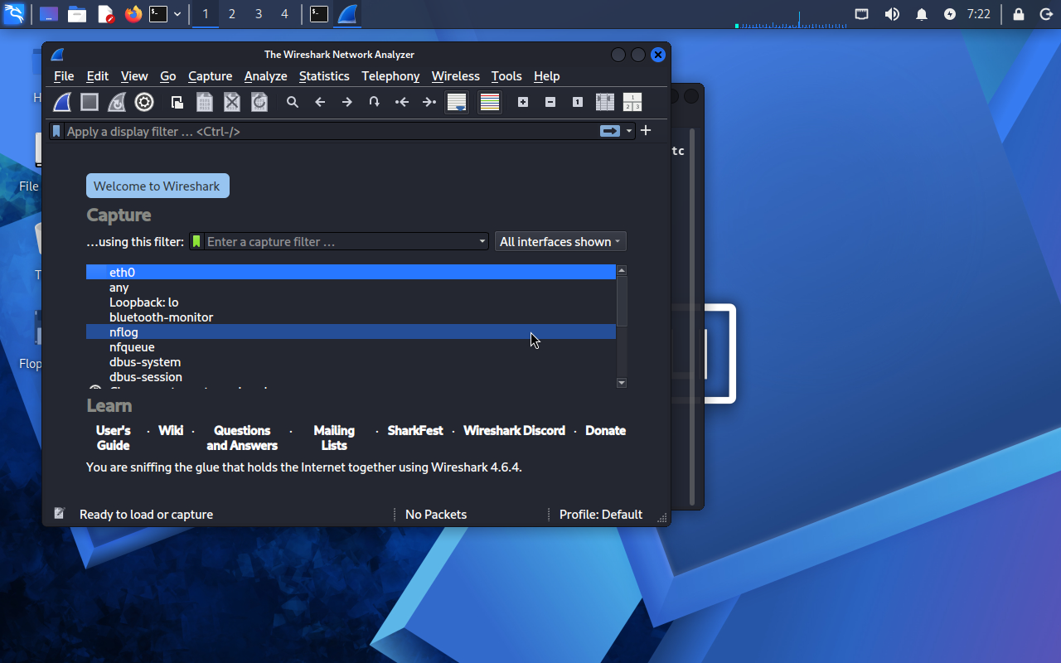Click the Resize columns icon
Viewport: 1061px width, 663px height.
click(605, 102)
